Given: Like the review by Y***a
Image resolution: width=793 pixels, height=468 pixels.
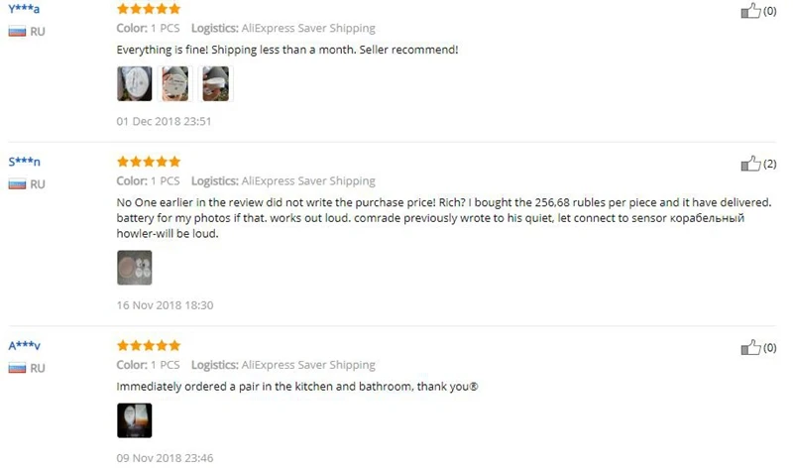Looking at the screenshot, I should (750, 11).
